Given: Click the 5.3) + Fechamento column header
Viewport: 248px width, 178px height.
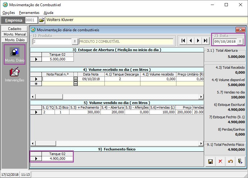Looking at the screenshot, I should 85,107.
